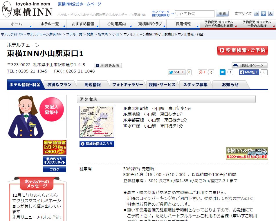This screenshot has width=276, height=221.
Task: Click the Hatena bookmark count 1
Action: click(230, 72)
